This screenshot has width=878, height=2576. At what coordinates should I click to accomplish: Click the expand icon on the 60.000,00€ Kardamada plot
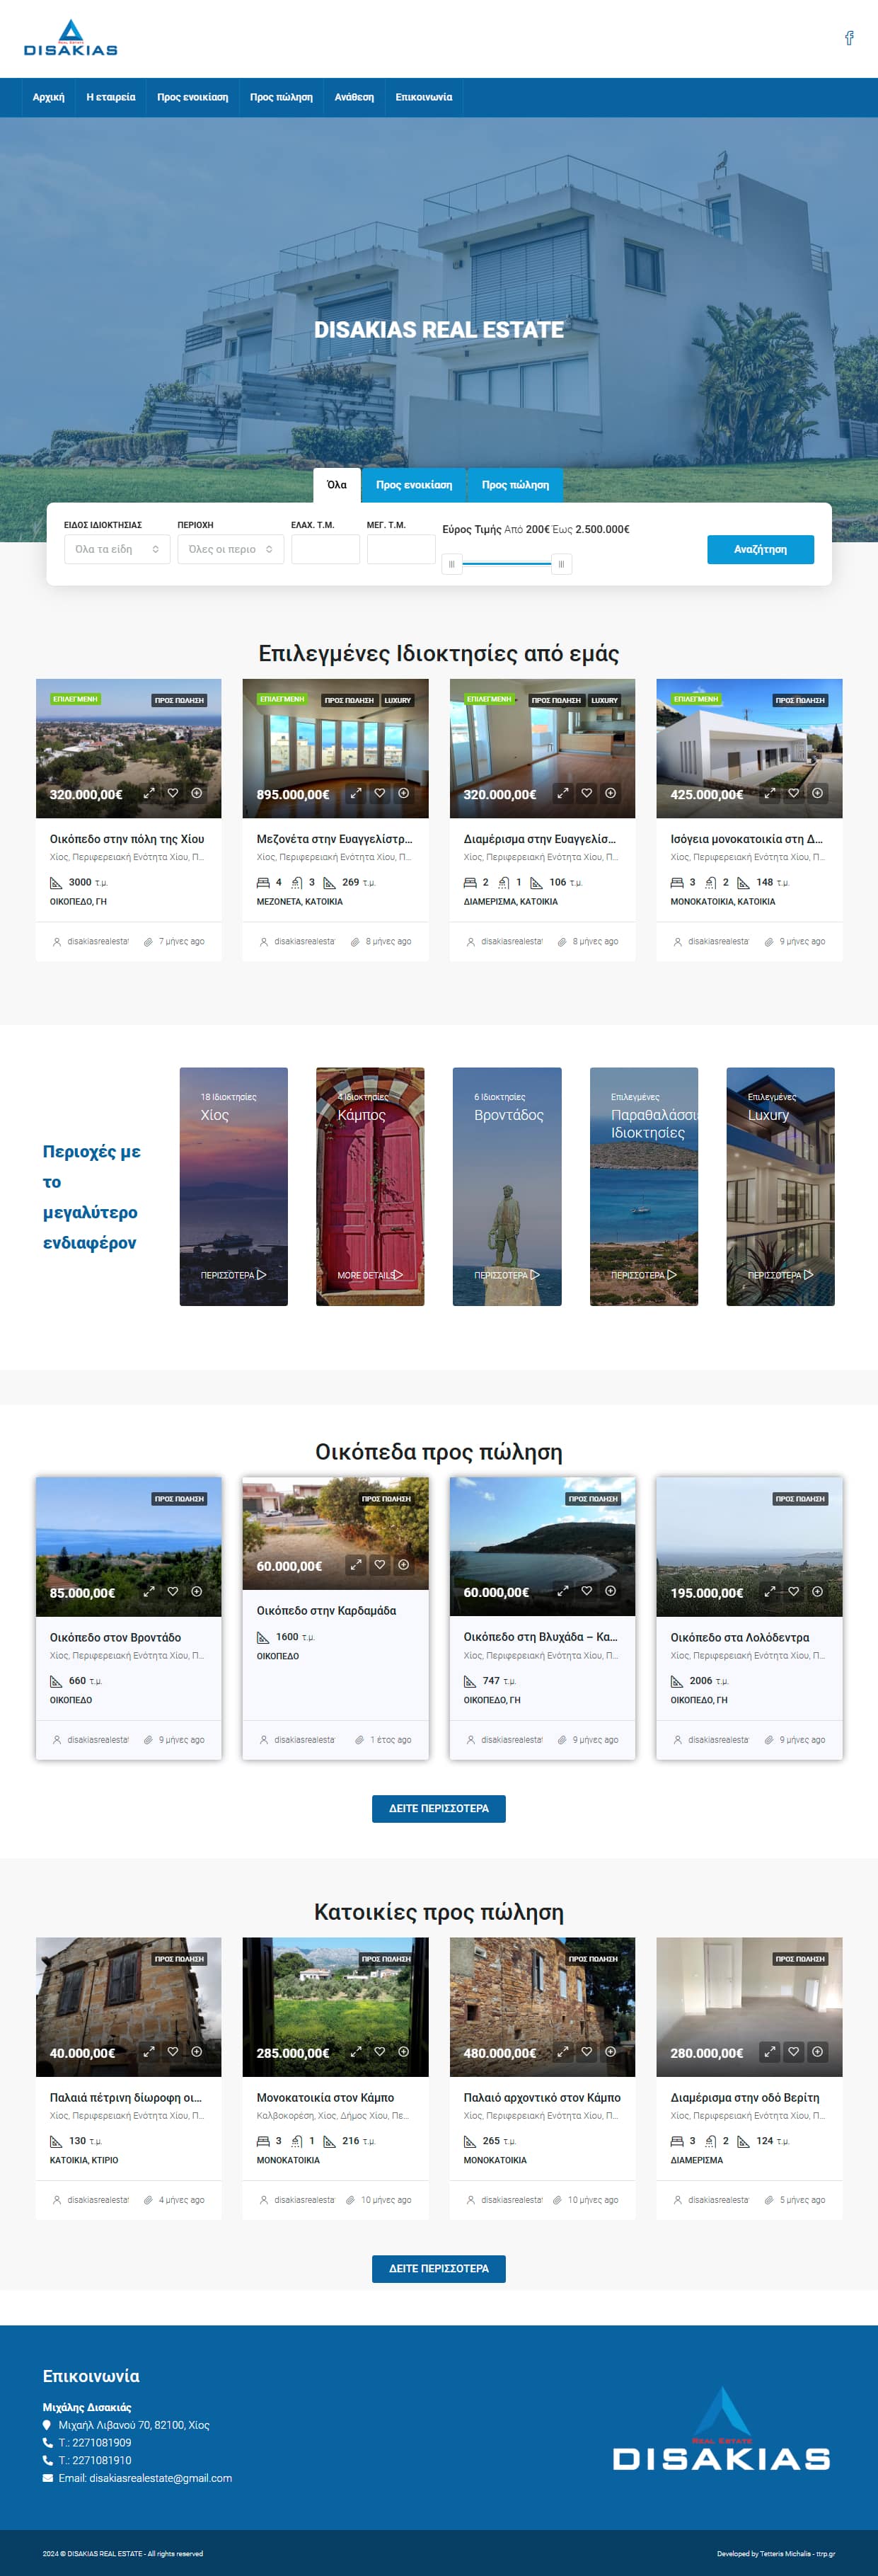pyautogui.click(x=356, y=1565)
